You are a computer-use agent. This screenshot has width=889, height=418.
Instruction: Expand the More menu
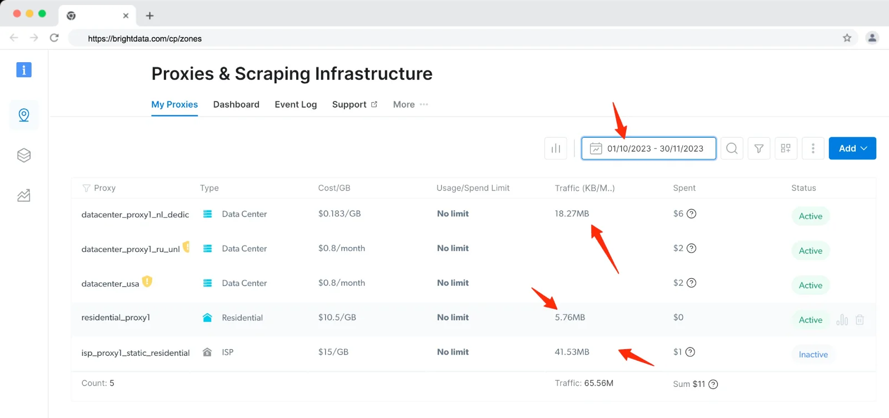[x=410, y=104]
